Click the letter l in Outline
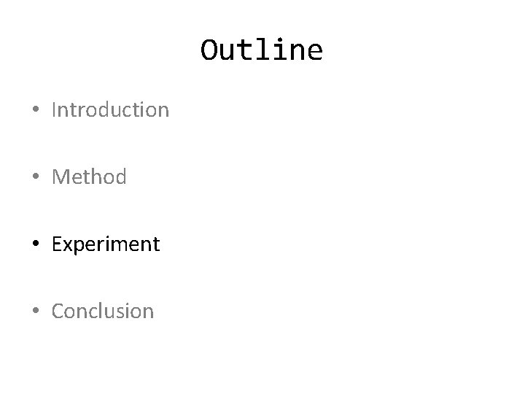 tap(261, 50)
